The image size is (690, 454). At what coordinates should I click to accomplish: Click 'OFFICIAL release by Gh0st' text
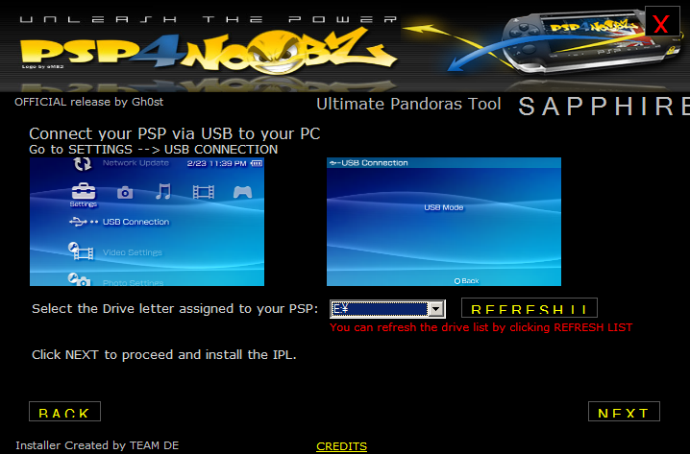point(88,102)
